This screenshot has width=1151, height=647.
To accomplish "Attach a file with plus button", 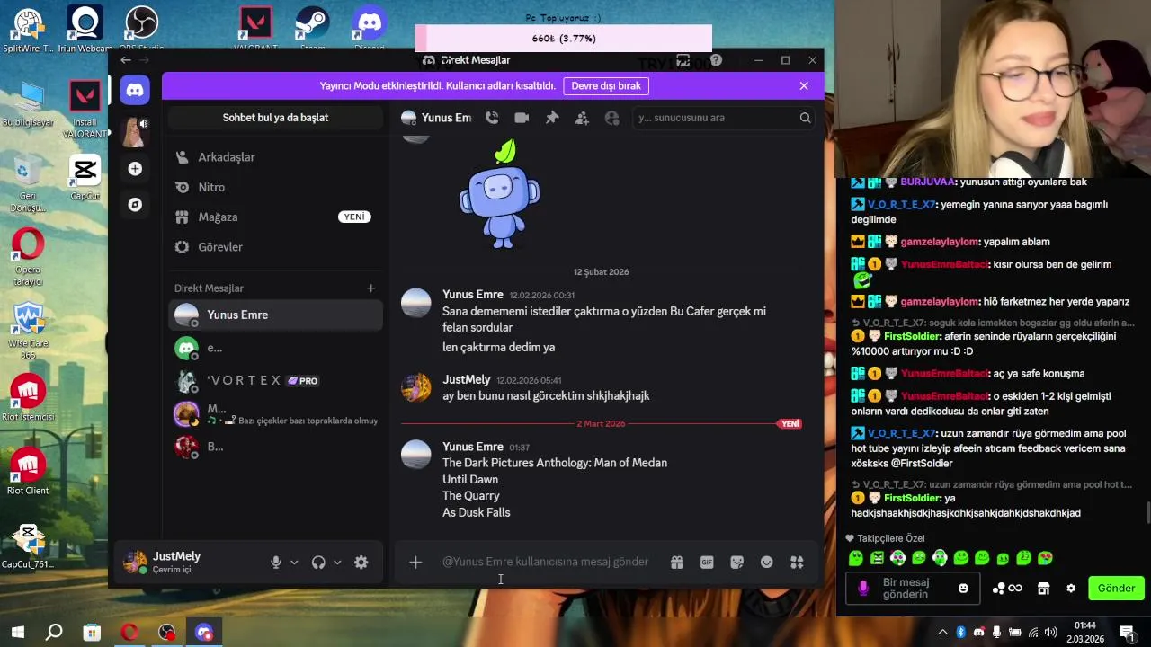I will (415, 562).
